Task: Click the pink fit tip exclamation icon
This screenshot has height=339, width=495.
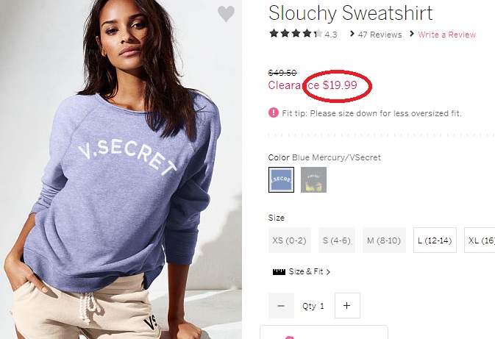Action: tap(274, 113)
